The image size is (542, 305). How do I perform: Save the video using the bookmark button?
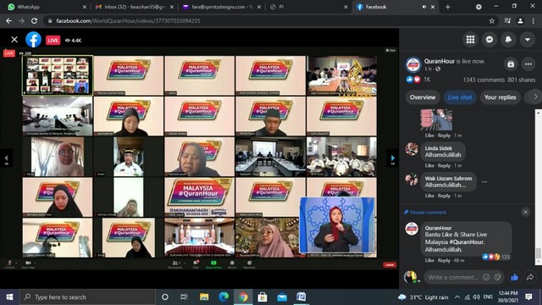click(x=511, y=64)
